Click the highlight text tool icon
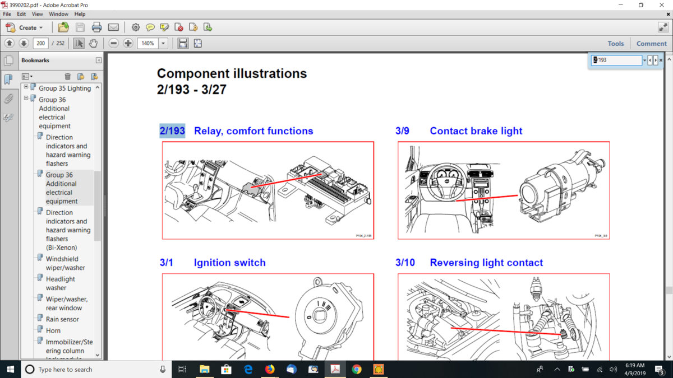 (164, 27)
